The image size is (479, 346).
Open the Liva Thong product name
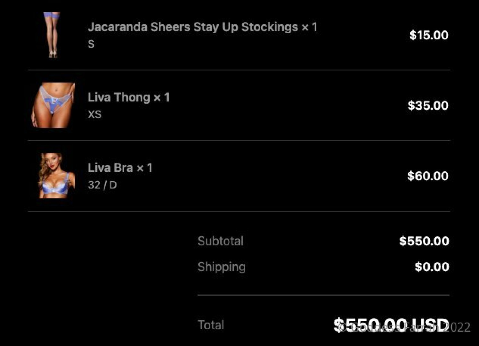[128, 97]
